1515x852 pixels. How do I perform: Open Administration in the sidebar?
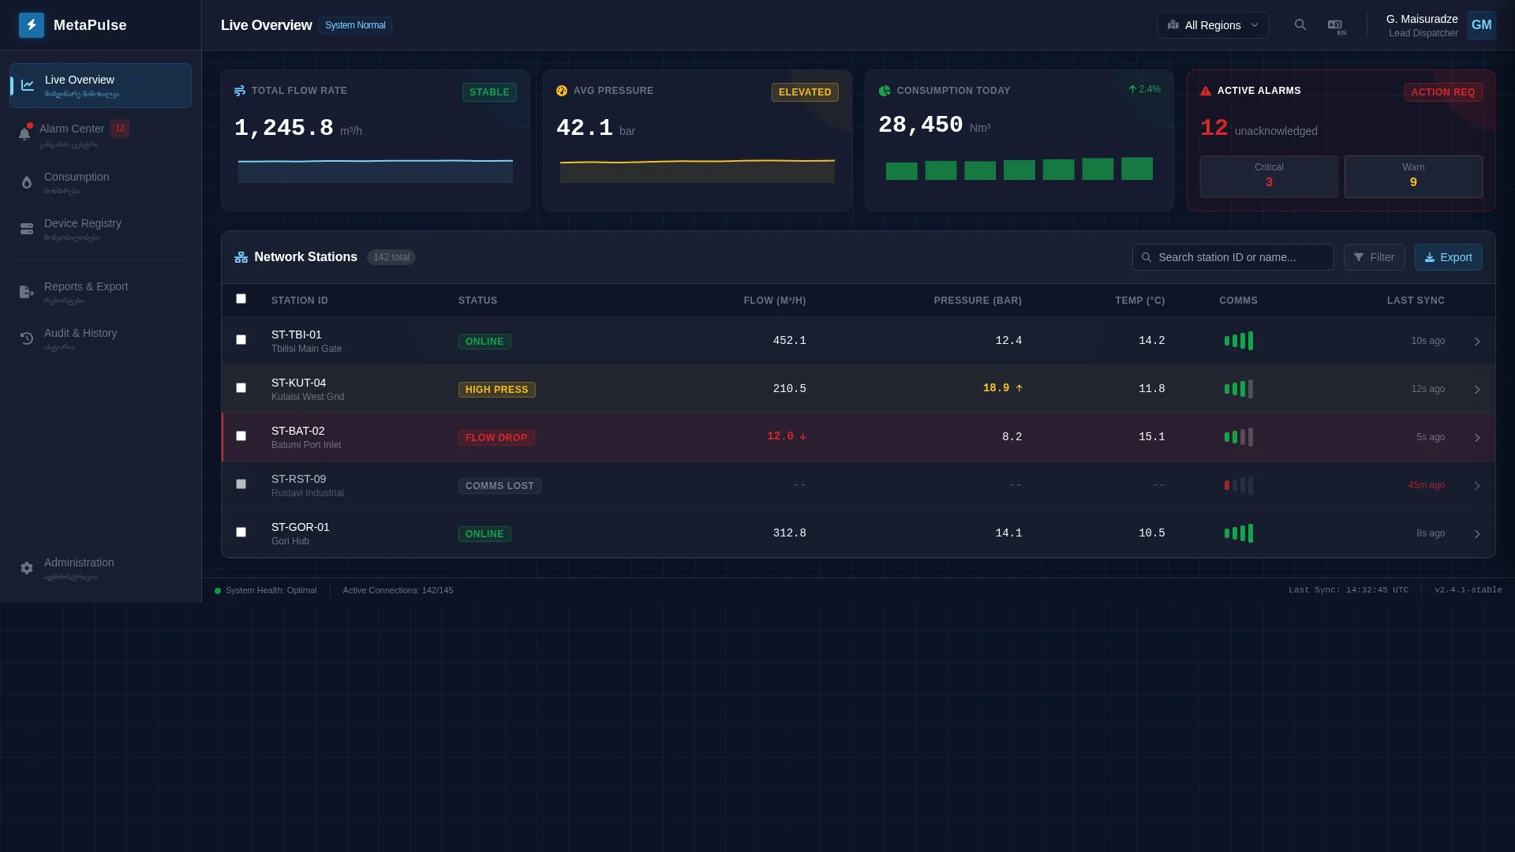(x=100, y=568)
